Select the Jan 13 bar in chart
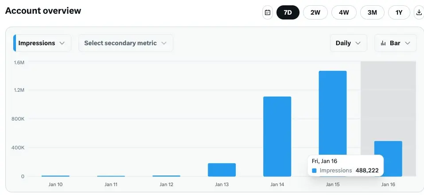 (222, 170)
